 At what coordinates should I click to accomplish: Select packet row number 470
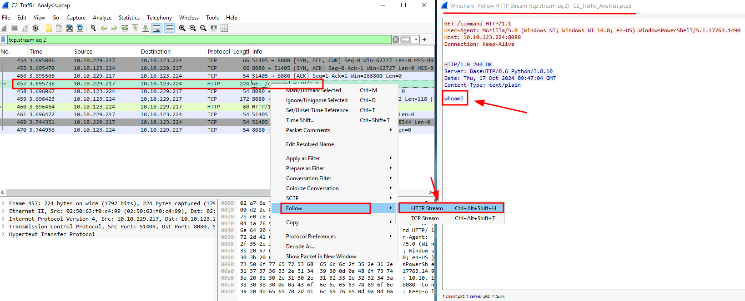135,130
